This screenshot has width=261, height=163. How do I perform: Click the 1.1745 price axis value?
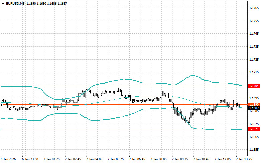[254, 34]
